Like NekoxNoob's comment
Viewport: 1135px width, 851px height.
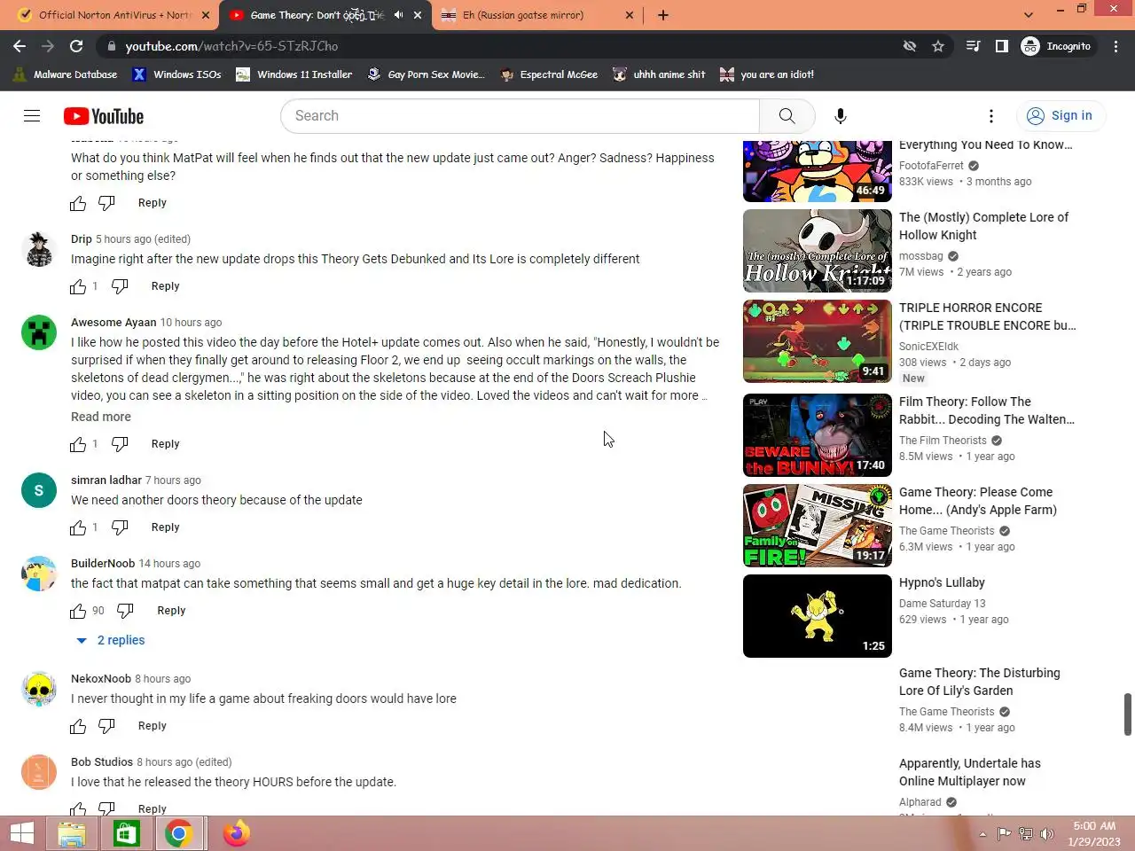click(78, 726)
